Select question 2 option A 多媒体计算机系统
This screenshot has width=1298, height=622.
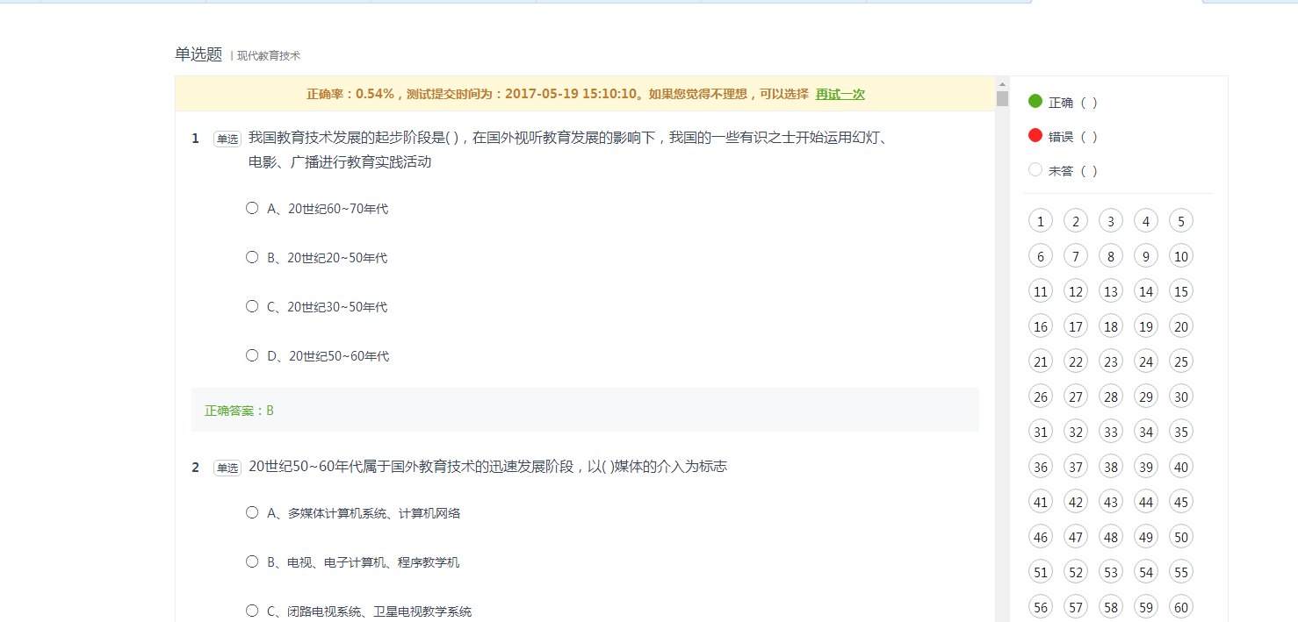(252, 512)
